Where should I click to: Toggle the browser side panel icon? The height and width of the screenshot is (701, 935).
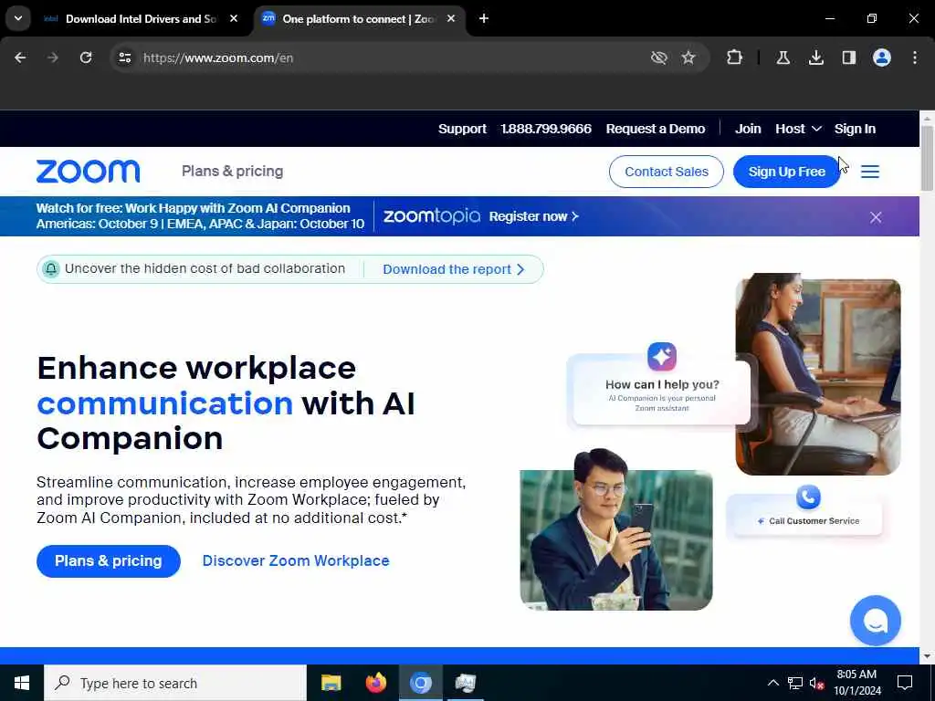point(848,58)
